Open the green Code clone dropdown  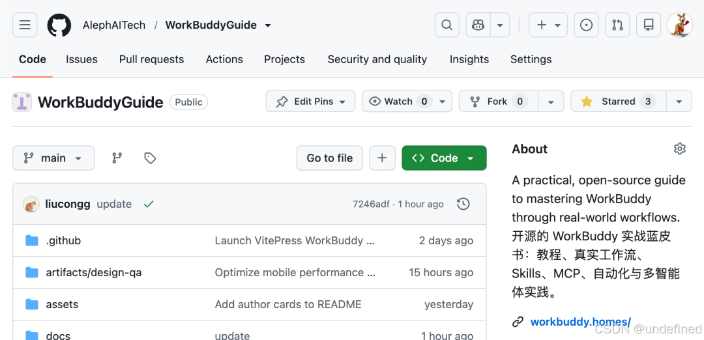444,158
